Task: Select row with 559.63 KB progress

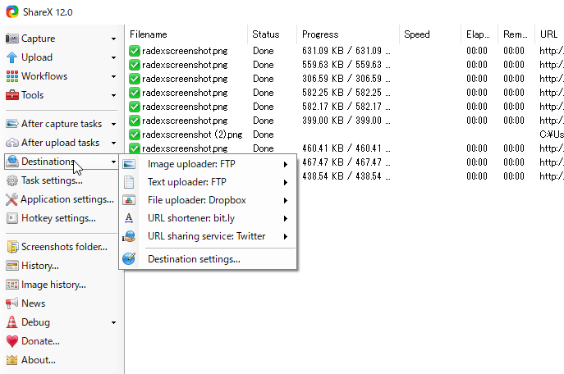Action: point(345,65)
